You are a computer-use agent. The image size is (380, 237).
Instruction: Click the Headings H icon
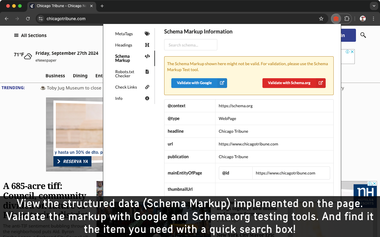(147, 45)
